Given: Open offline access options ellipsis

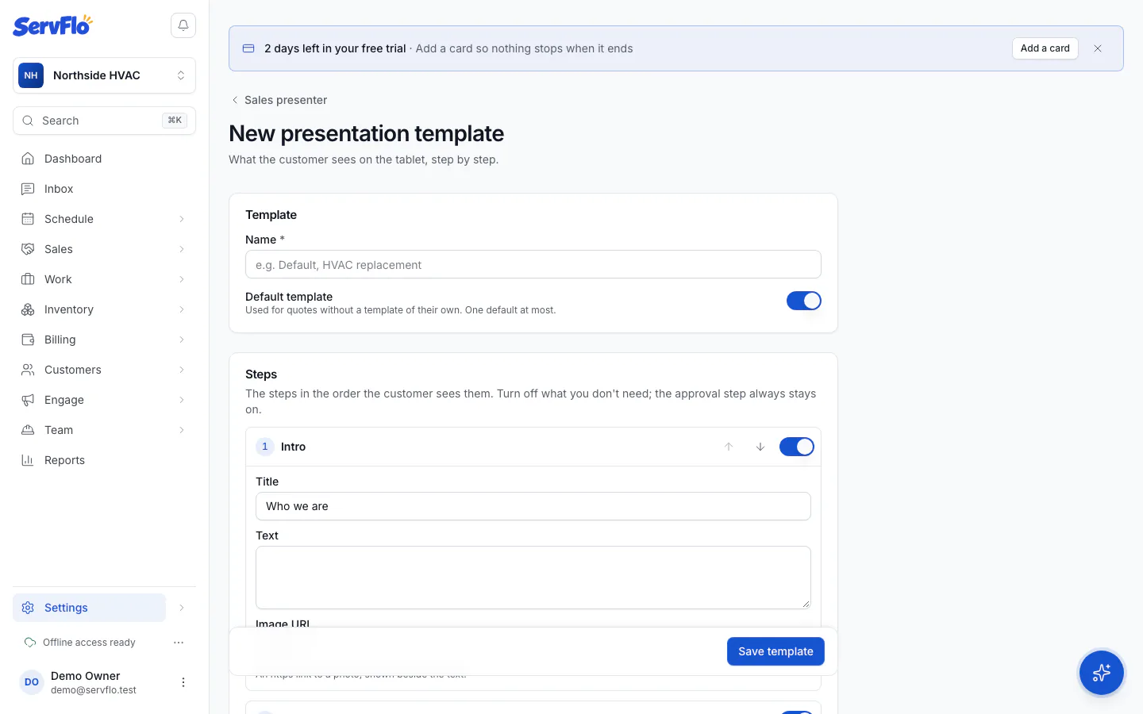Looking at the screenshot, I should (x=179, y=643).
